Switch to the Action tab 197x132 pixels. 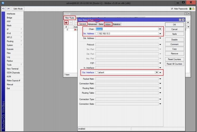tap(108, 24)
